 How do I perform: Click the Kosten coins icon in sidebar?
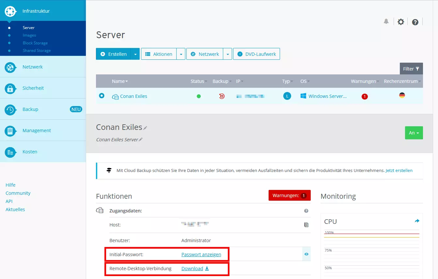coord(10,152)
